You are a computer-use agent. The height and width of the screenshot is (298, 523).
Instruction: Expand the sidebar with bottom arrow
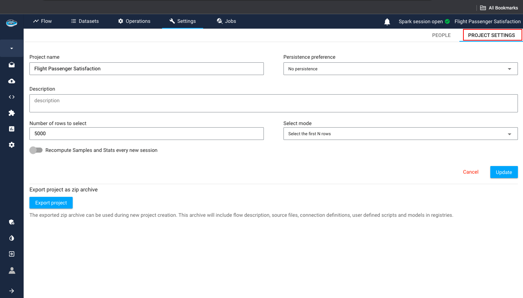[12, 291]
